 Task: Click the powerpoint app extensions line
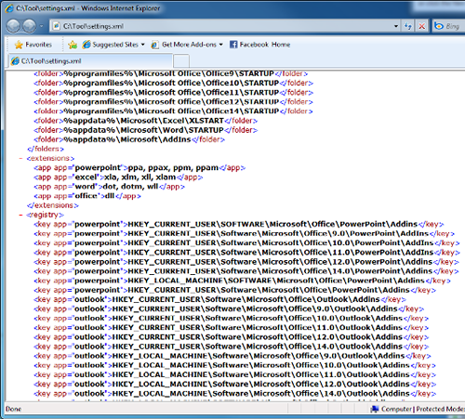pos(139,168)
